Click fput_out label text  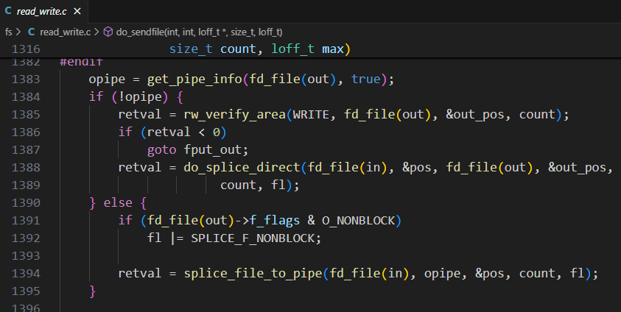(212, 150)
